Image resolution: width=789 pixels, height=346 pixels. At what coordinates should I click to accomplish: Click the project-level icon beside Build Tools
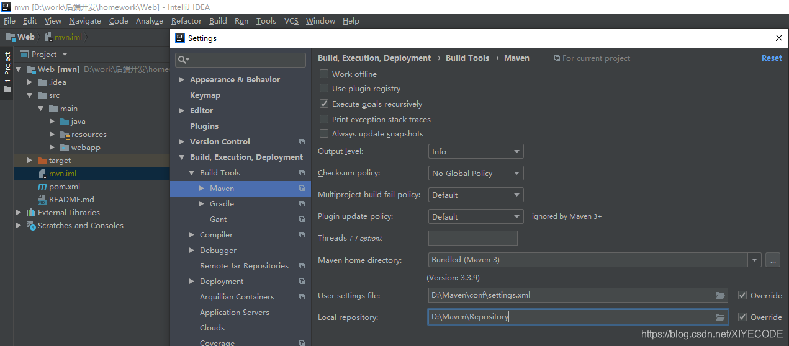pyautogui.click(x=302, y=173)
